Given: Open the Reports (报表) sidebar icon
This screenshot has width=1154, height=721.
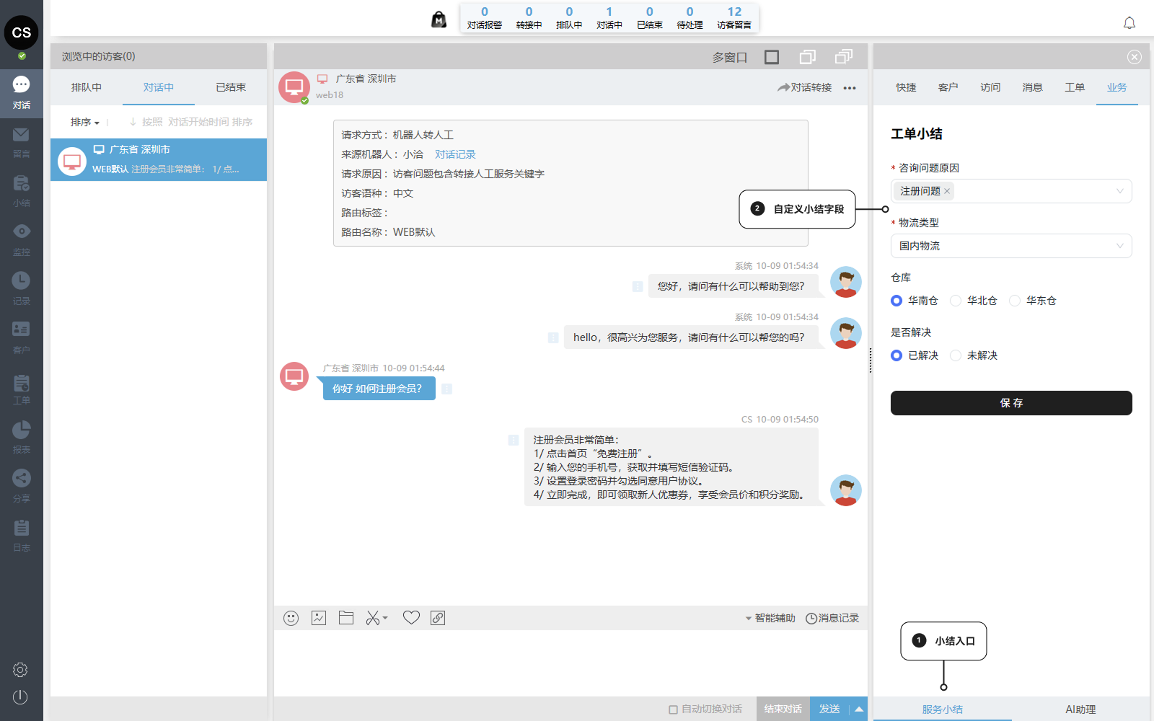Looking at the screenshot, I should point(22,436).
